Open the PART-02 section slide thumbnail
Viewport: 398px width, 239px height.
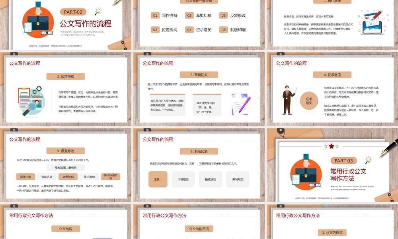pos(66,25)
